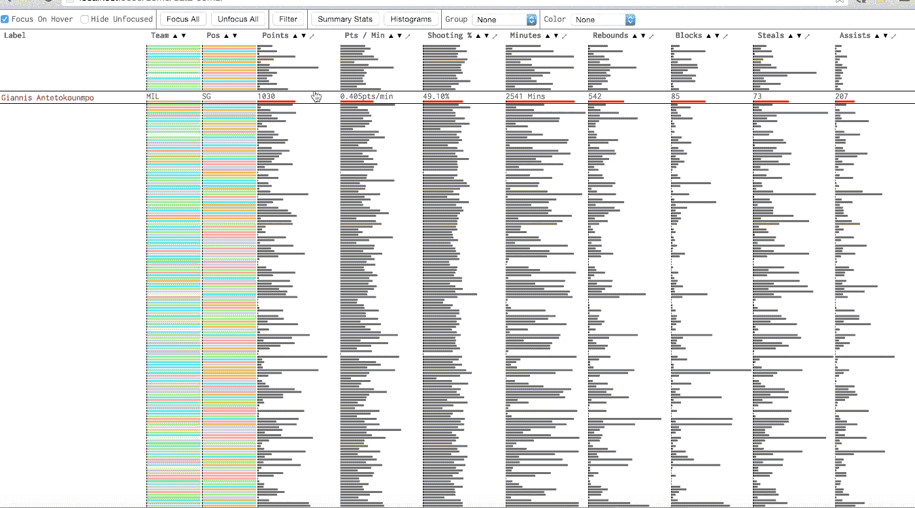Show Summary Stats

tap(345, 19)
